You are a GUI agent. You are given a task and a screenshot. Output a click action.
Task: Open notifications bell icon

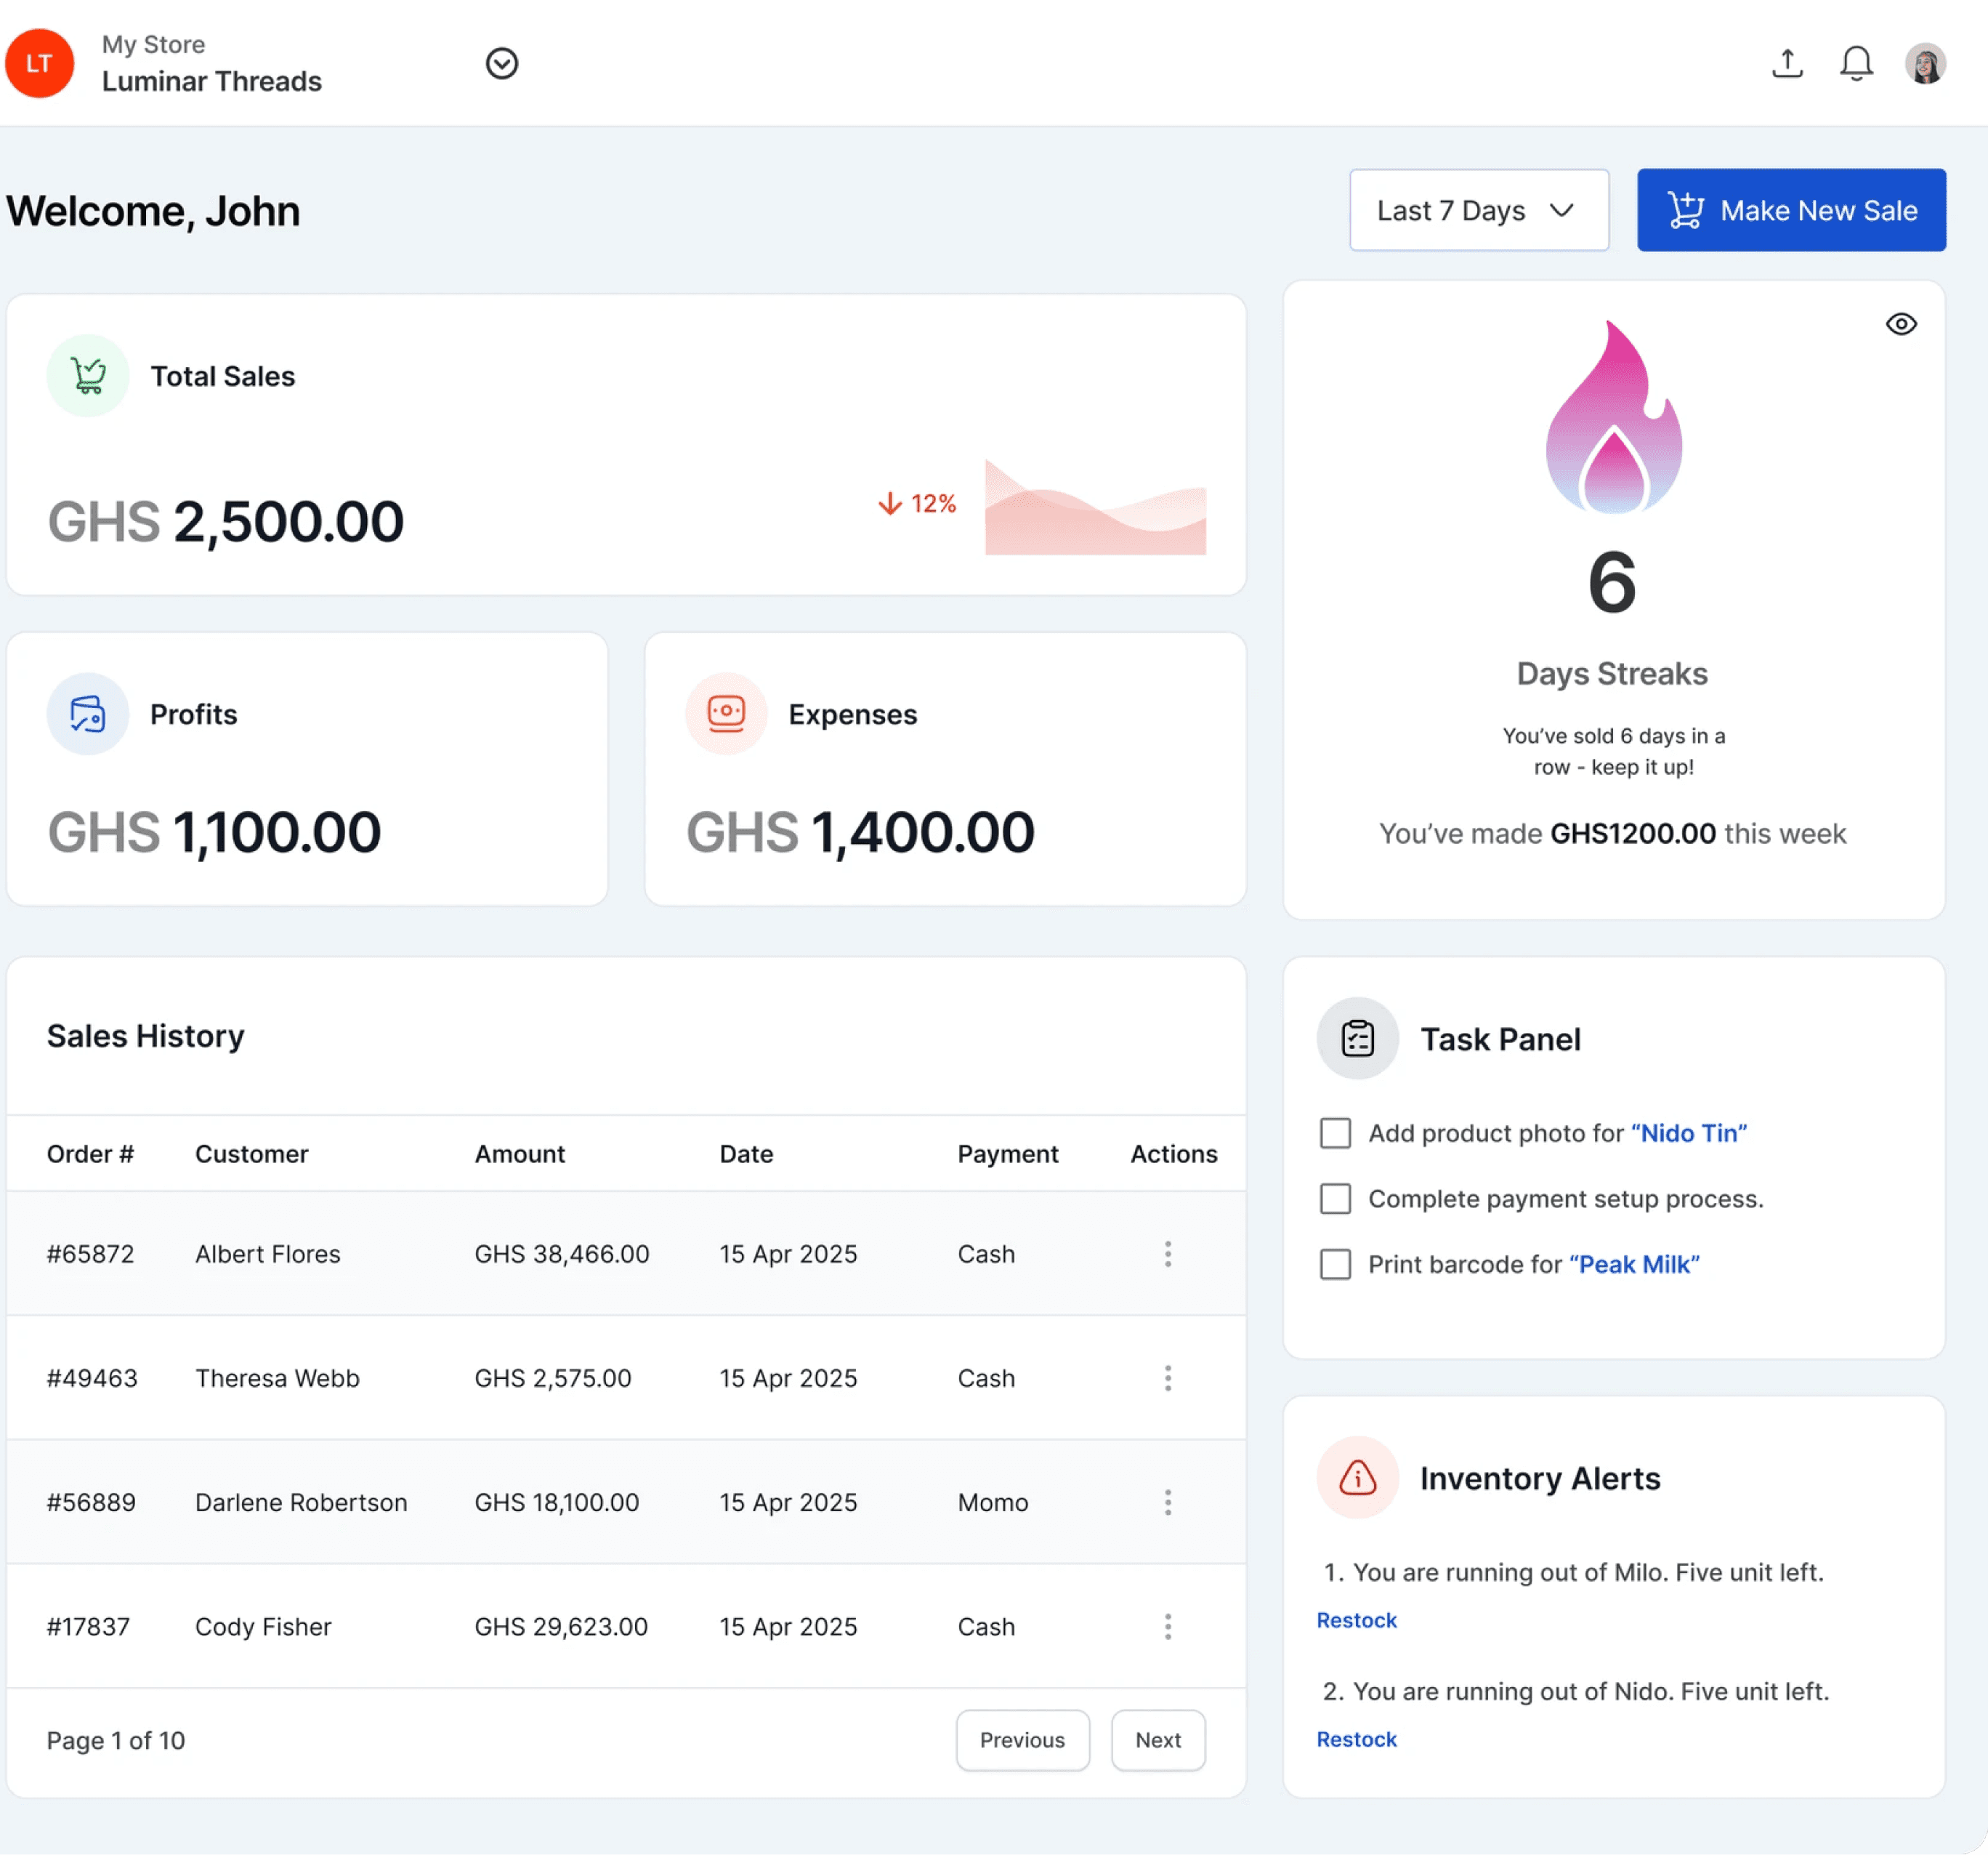pyautogui.click(x=1856, y=63)
